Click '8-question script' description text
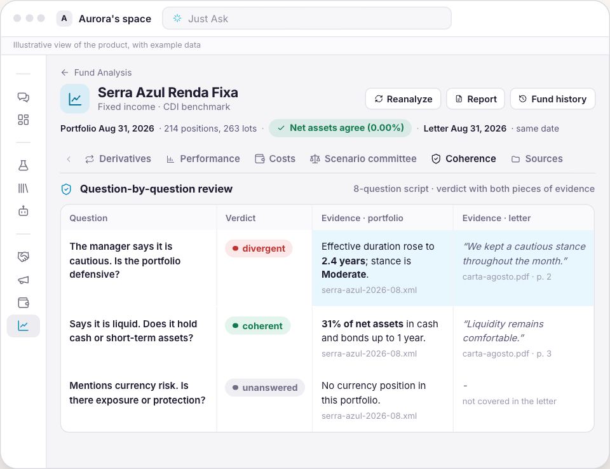 click(391, 189)
